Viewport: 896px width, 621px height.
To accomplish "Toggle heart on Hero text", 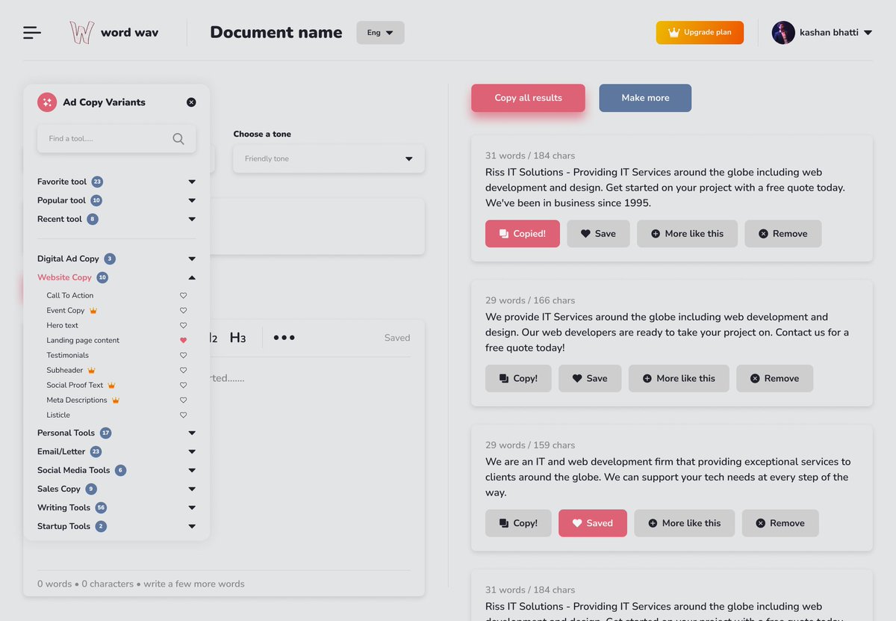I will click(x=183, y=326).
